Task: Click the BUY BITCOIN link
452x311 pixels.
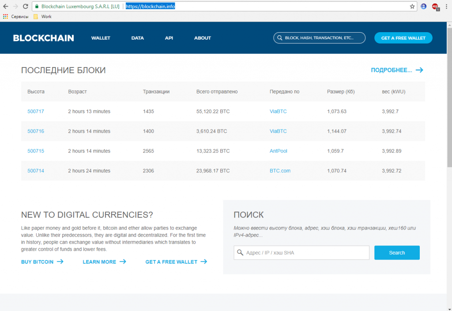Action: coord(42,262)
